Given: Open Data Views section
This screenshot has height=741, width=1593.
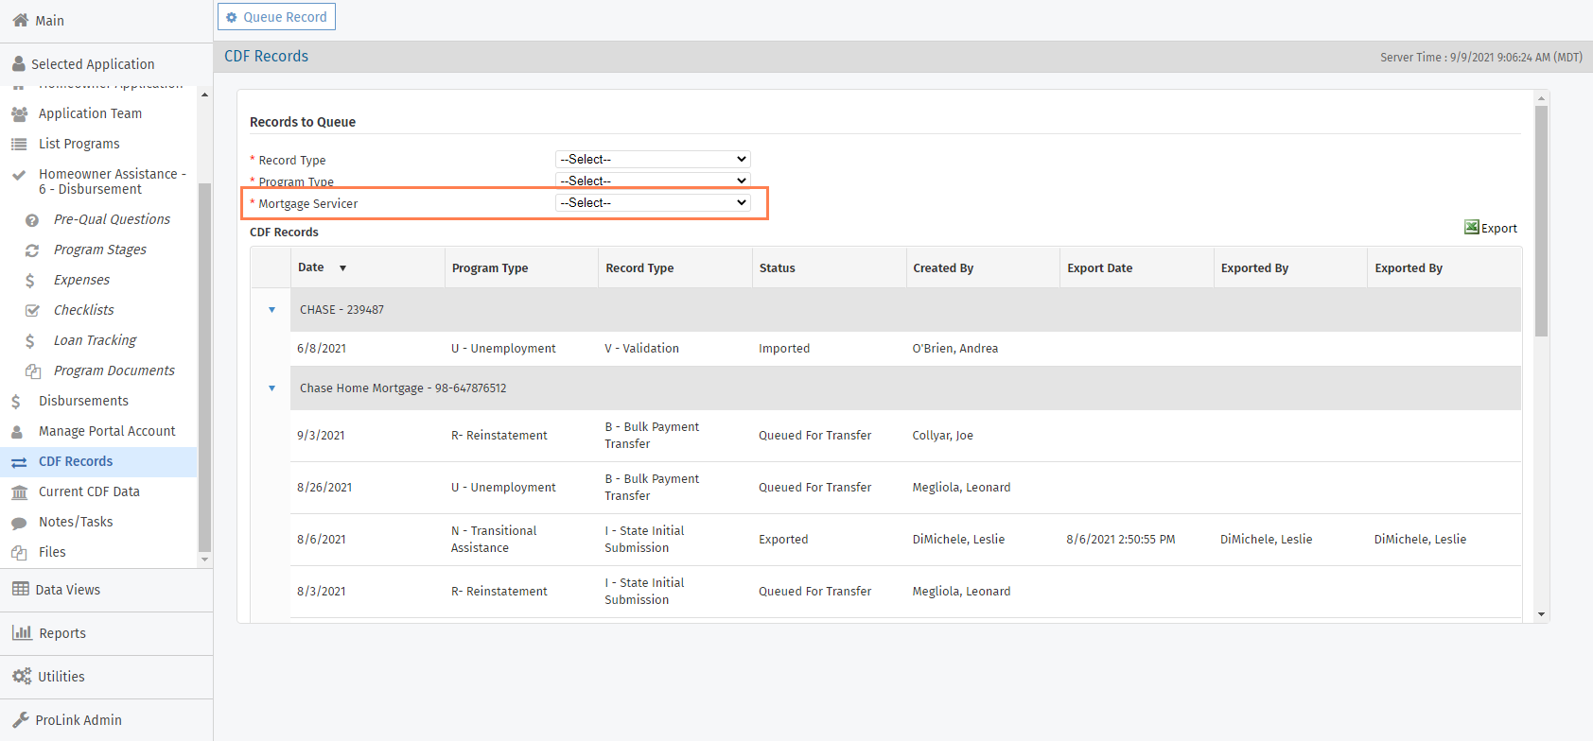Looking at the screenshot, I should click(67, 590).
